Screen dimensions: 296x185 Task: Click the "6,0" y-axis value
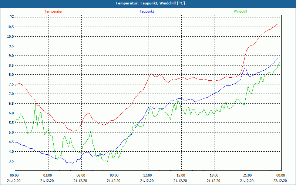(11, 113)
